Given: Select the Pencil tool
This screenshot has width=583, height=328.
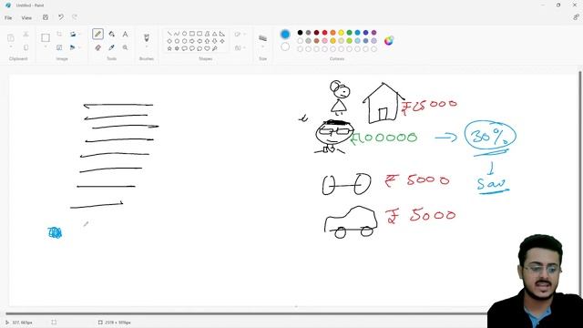Looking at the screenshot, I should click(x=97, y=34).
